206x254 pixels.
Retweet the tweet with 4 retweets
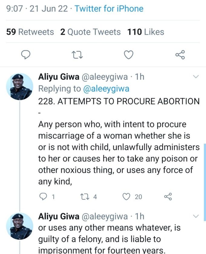coord(85,197)
